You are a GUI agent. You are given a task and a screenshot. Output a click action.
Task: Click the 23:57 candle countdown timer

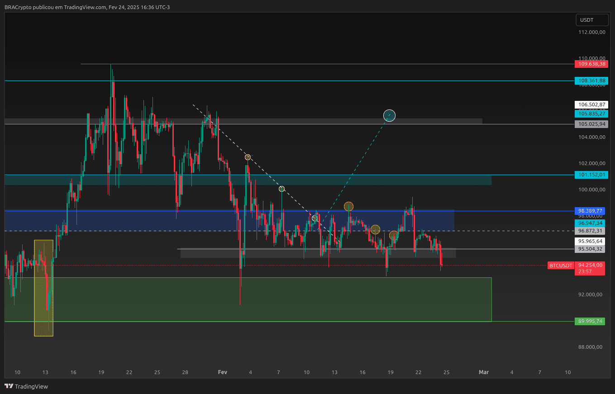tap(584, 272)
